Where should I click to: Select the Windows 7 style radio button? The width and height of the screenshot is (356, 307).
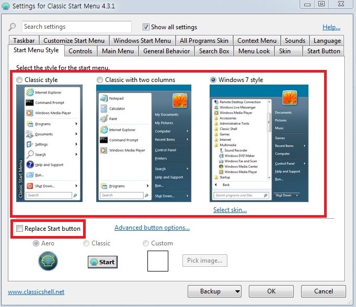(213, 80)
